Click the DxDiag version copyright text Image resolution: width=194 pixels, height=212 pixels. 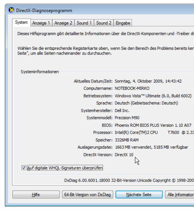pyautogui.click(x=129, y=180)
